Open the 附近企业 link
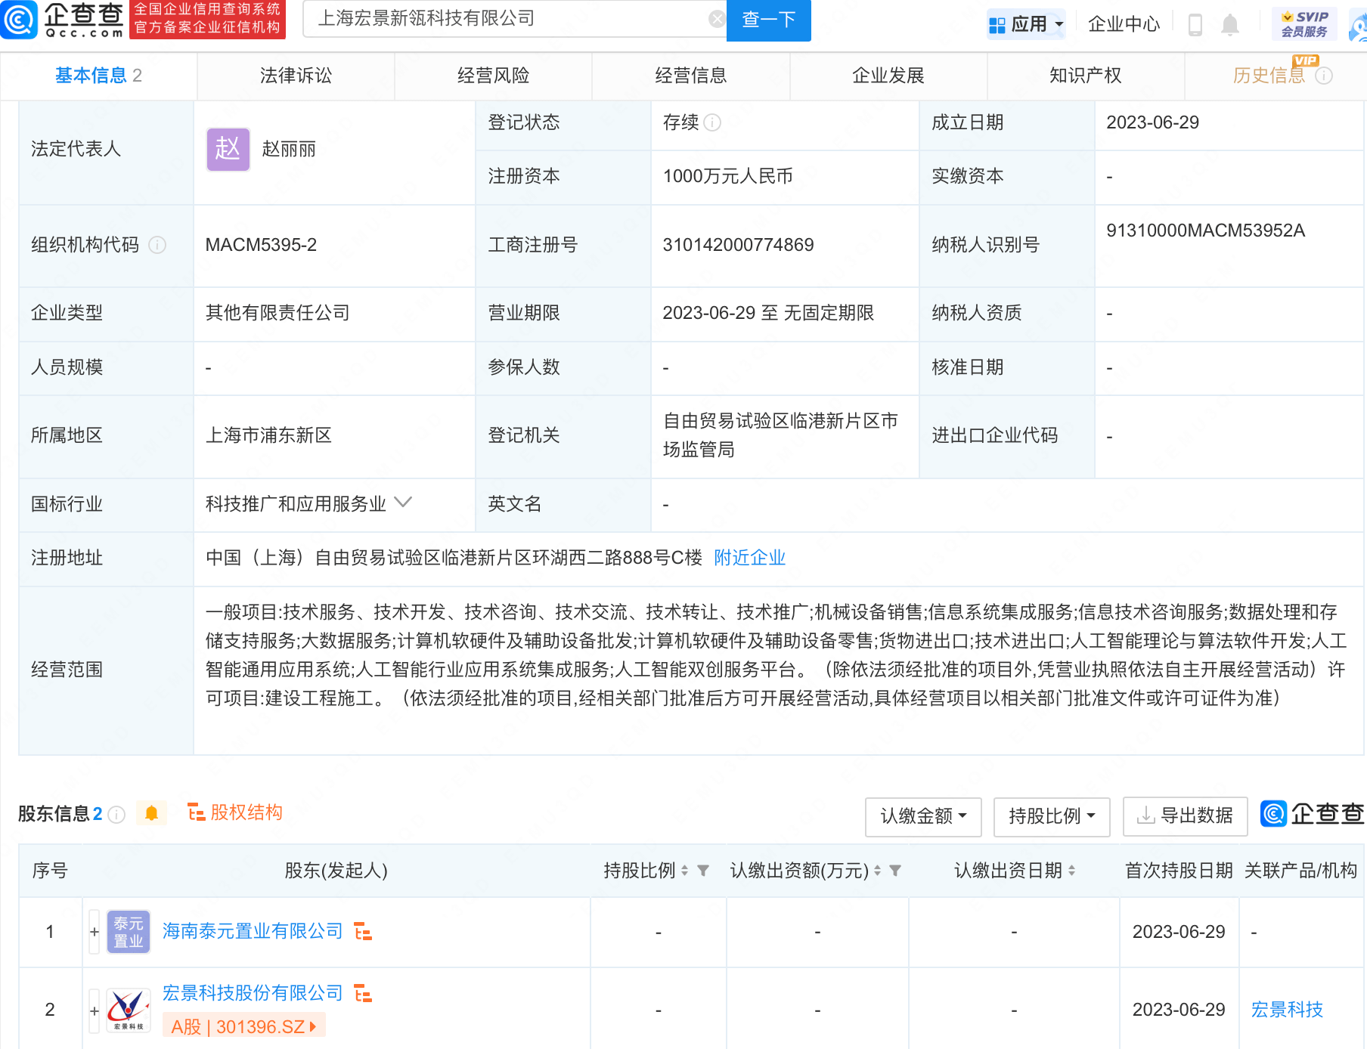Screen dimensions: 1367x1049 pos(749,558)
